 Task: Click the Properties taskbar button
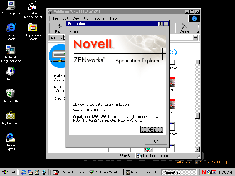click(x=179, y=172)
